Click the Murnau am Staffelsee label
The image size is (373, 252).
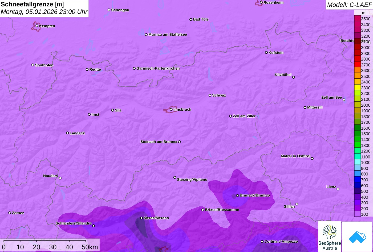pos(168,35)
